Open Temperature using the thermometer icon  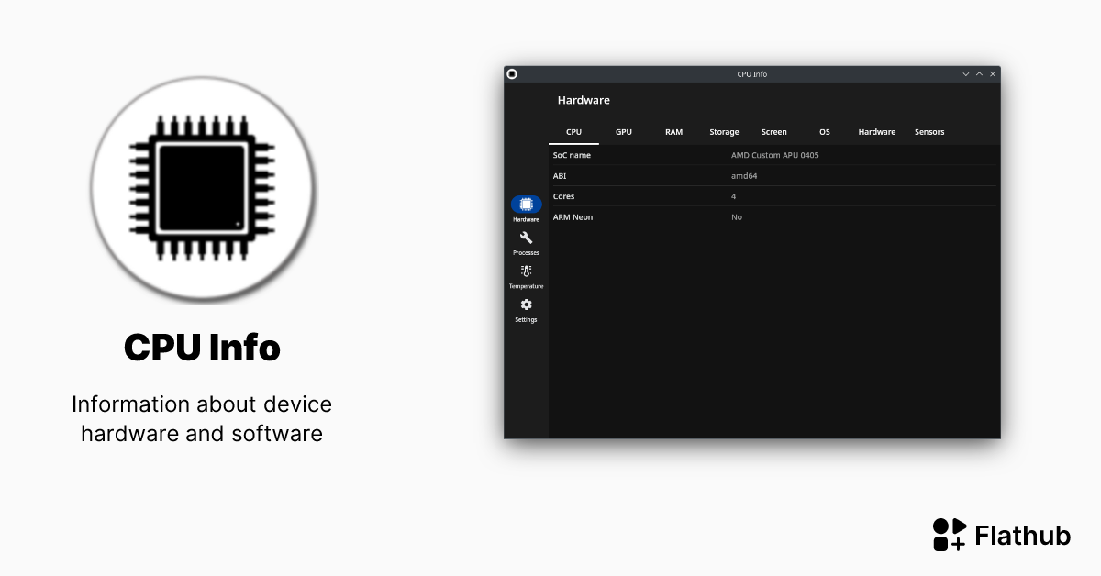[525, 271]
